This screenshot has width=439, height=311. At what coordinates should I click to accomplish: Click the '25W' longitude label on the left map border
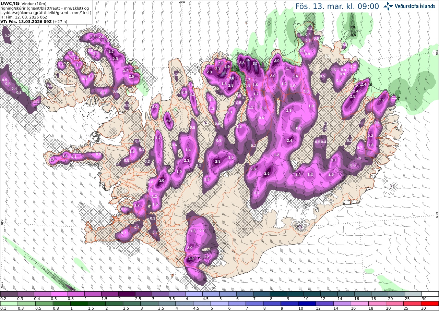(2, 285)
